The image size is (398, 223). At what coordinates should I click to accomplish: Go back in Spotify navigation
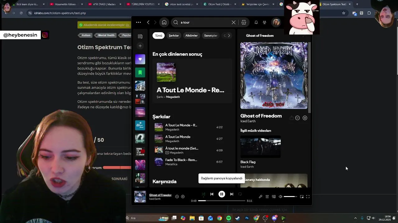coord(148,22)
